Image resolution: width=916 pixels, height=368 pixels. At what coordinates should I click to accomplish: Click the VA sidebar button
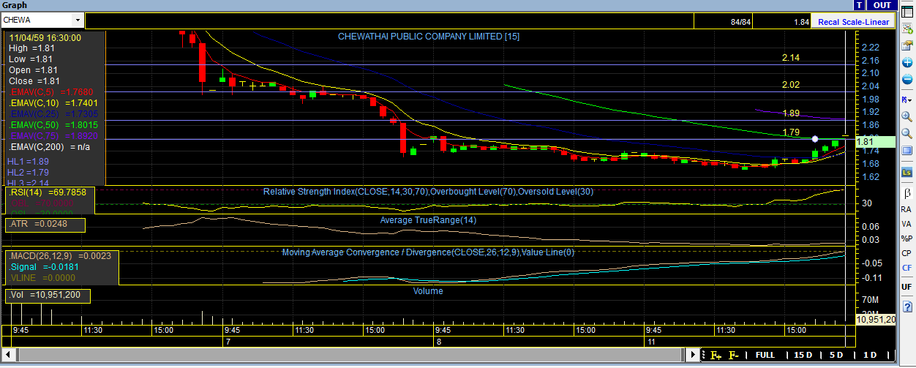pos(906,224)
